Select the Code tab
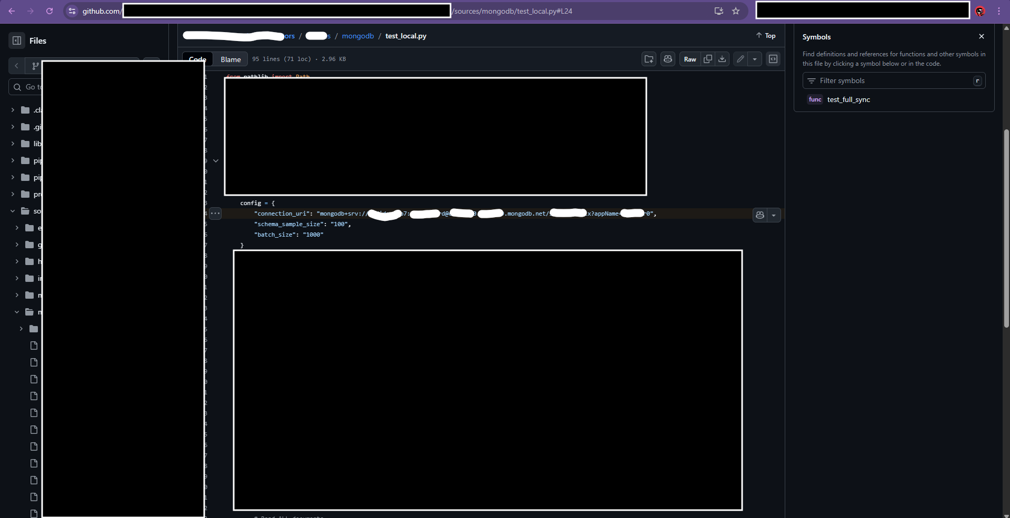 (197, 59)
